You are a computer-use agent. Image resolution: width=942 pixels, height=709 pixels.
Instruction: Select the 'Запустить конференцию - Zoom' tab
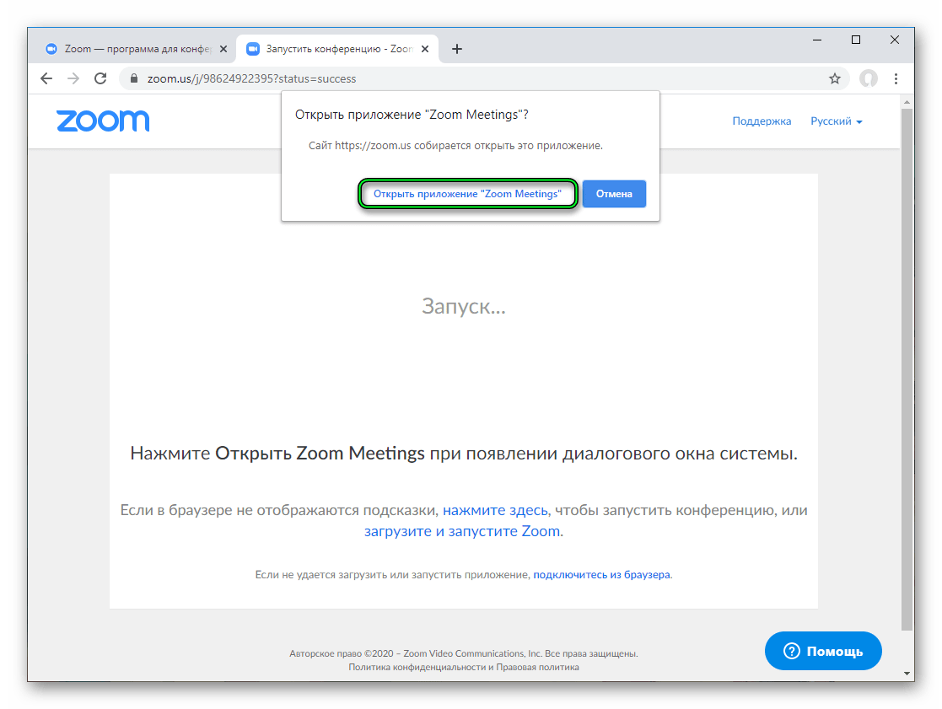click(x=338, y=49)
